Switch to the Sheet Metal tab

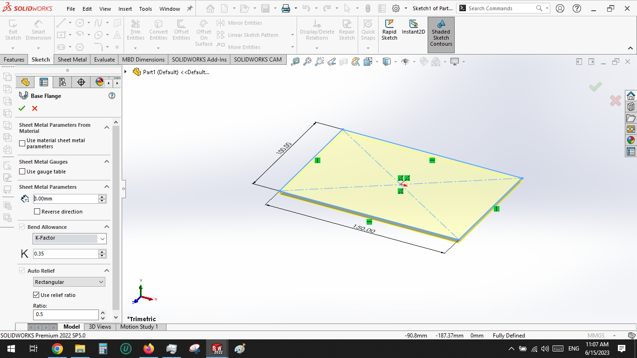click(x=72, y=60)
